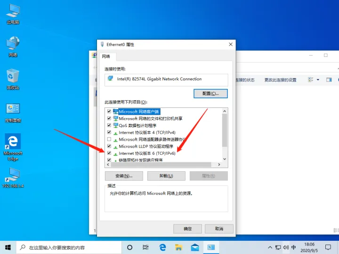The image size is (339, 254).
Task: Click the taskbar search box
Action: pyautogui.click(x=69, y=247)
